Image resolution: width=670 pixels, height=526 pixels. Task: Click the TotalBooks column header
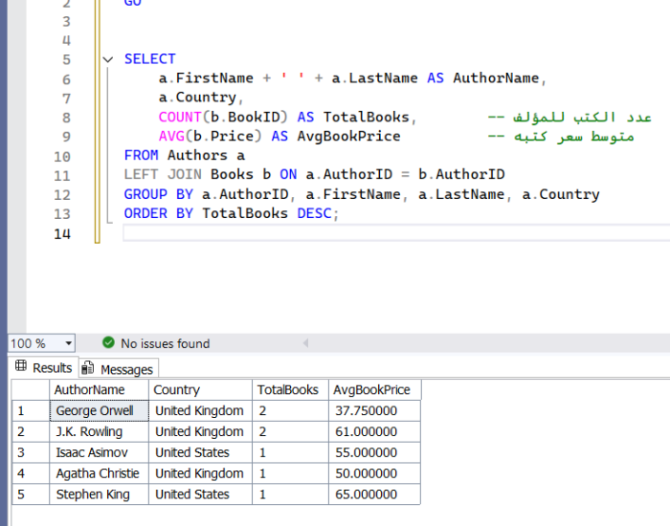(x=287, y=390)
